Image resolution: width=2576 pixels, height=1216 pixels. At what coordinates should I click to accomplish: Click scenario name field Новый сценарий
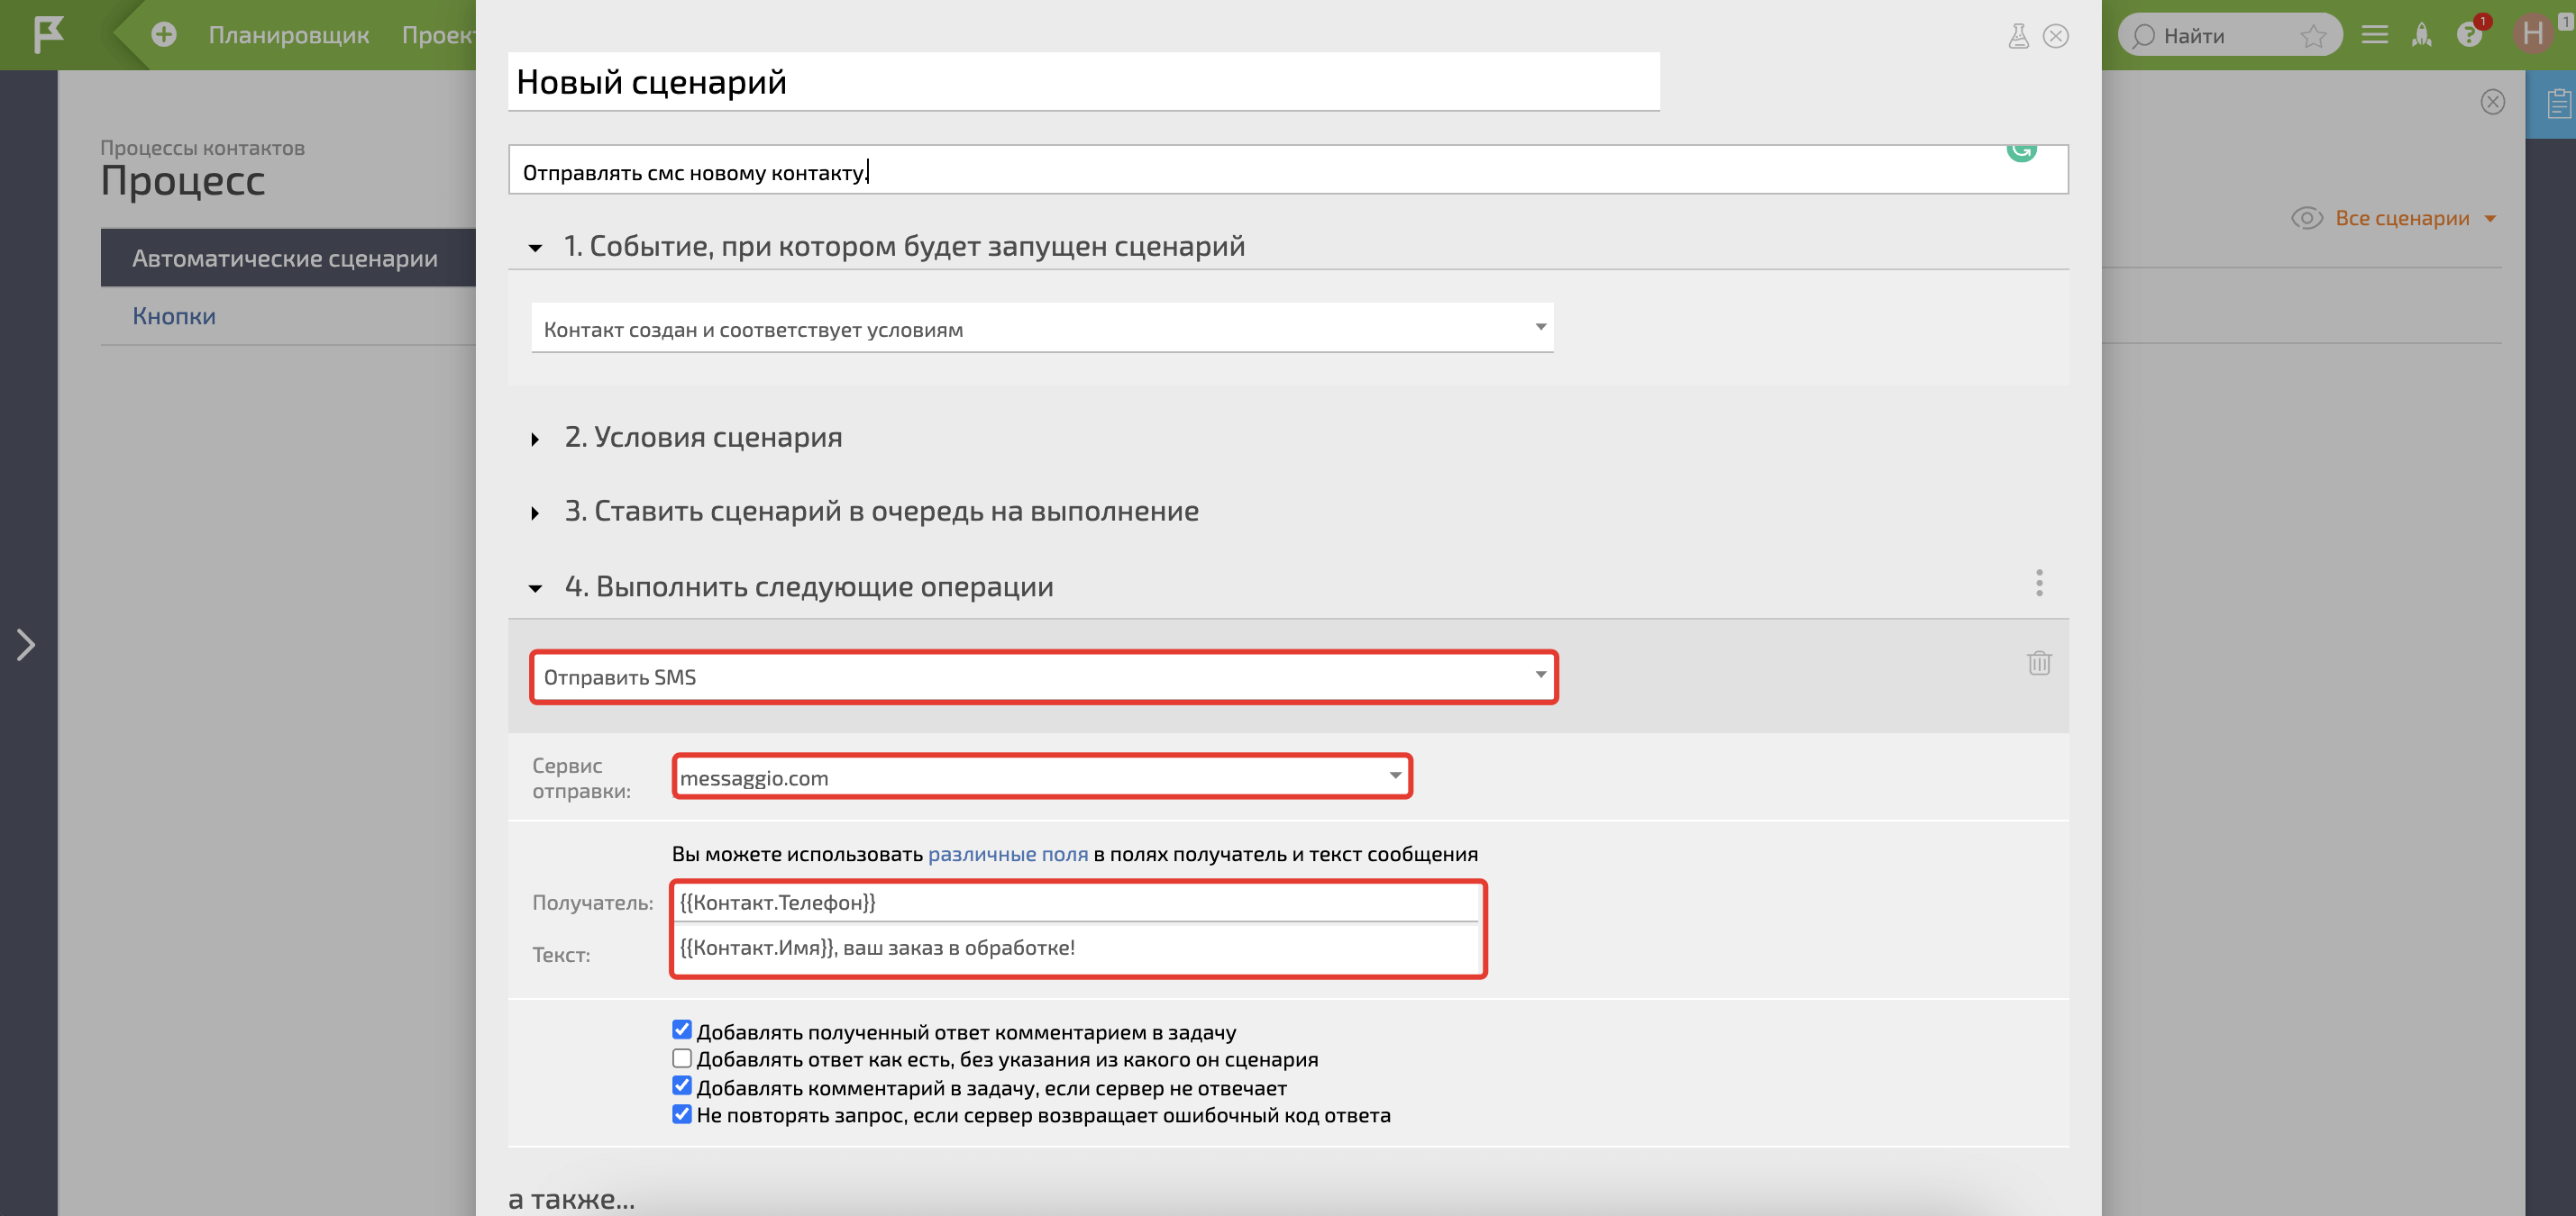pos(1083,81)
